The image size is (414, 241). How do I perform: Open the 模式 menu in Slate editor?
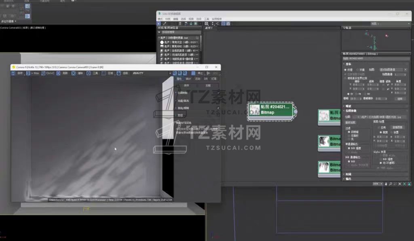coord(160,19)
